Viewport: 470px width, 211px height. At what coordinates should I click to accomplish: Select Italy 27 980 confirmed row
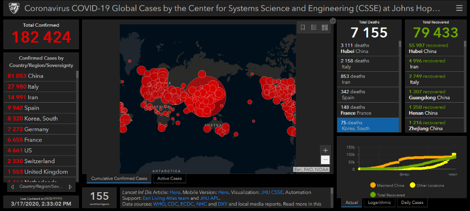pyautogui.click(x=40, y=87)
